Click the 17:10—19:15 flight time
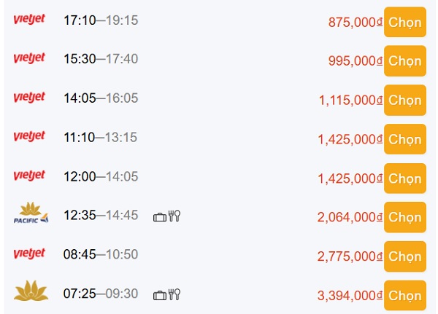This screenshot has height=314, width=438. click(101, 20)
